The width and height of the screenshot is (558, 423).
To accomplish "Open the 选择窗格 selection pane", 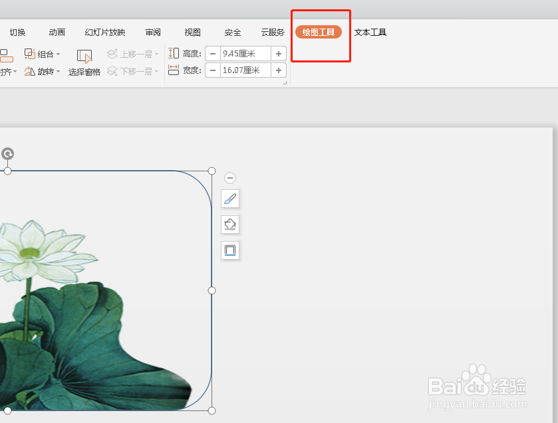I will [x=84, y=61].
